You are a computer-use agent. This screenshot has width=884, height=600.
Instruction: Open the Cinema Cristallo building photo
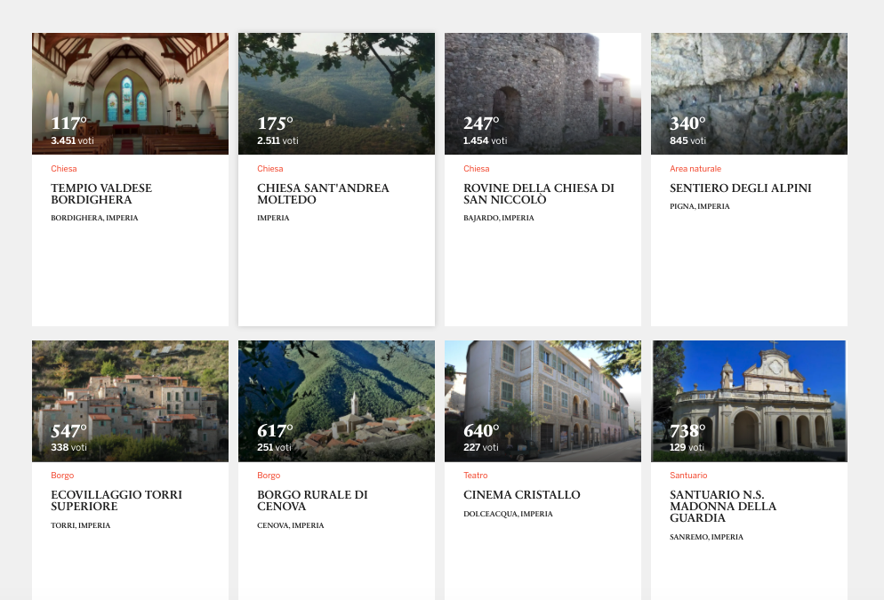(x=542, y=391)
